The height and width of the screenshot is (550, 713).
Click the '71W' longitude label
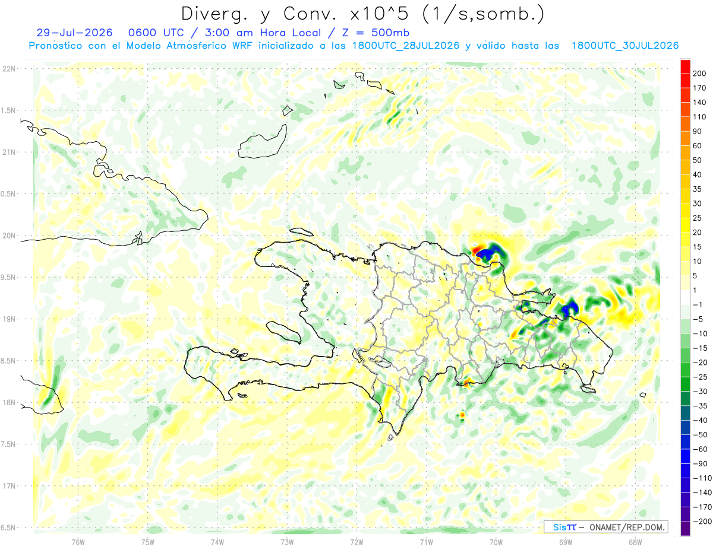click(x=426, y=542)
